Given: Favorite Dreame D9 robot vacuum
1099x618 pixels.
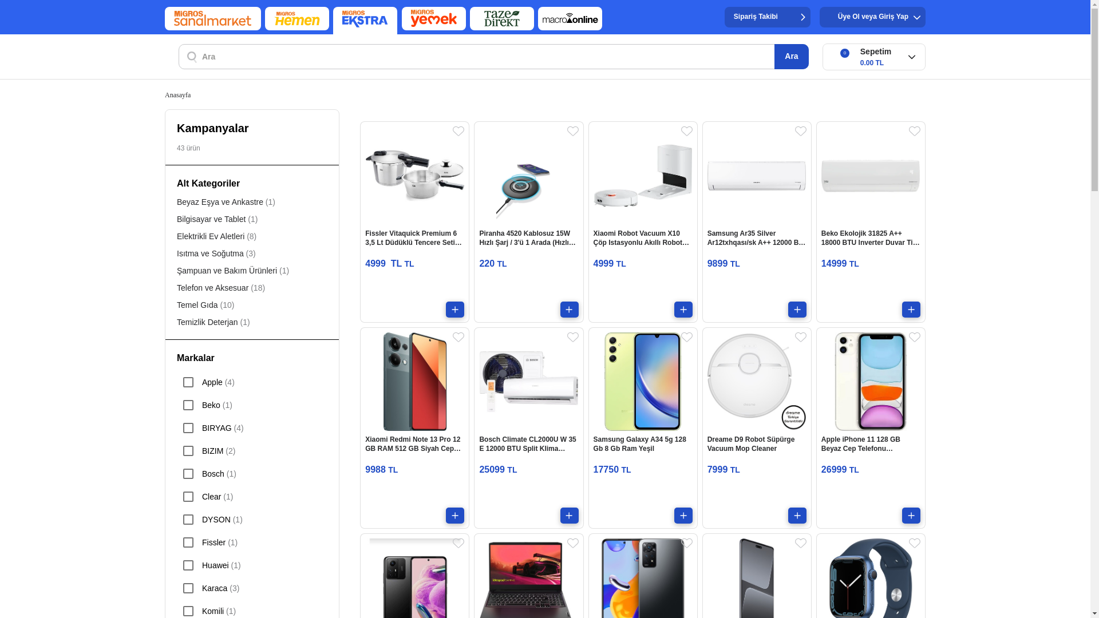Looking at the screenshot, I should 801,338.
